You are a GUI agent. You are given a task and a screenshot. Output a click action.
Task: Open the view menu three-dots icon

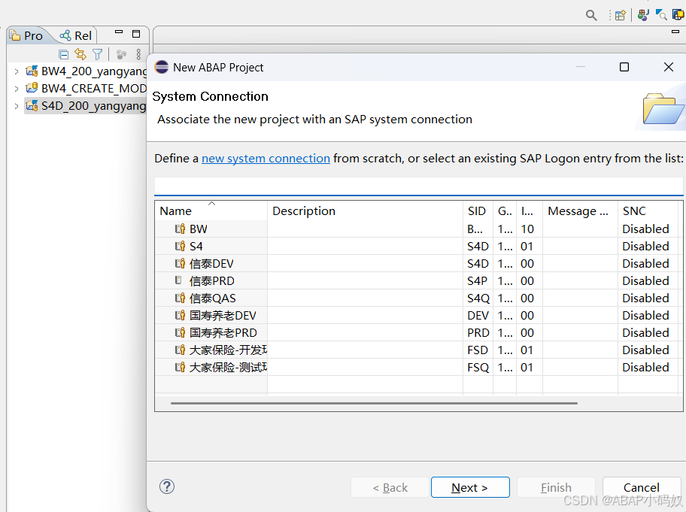(138, 54)
